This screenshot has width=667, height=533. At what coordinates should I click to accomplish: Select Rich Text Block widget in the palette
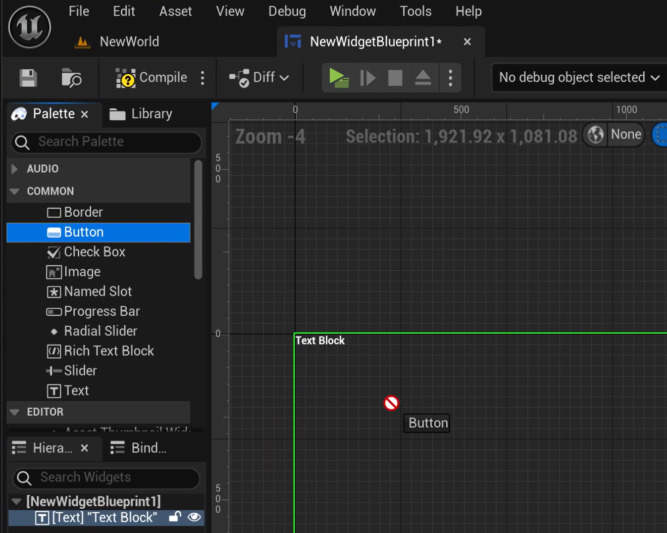pyautogui.click(x=98, y=351)
